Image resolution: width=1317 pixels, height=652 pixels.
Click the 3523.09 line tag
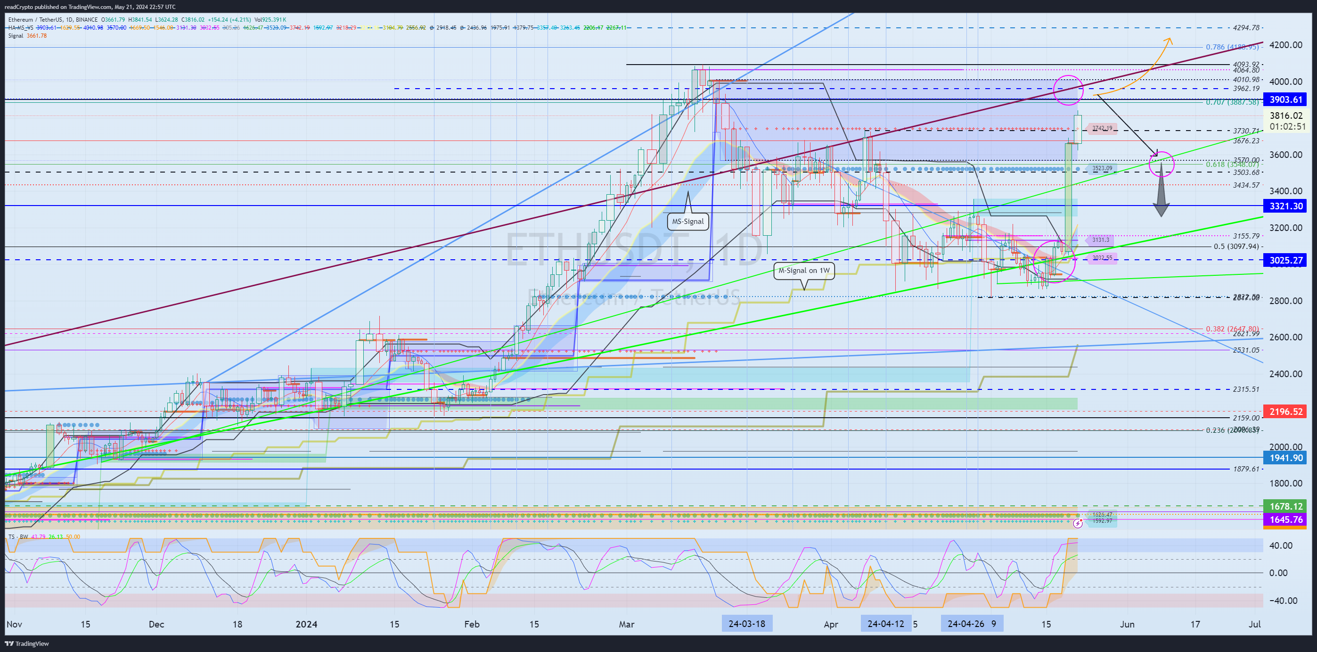1102,168
